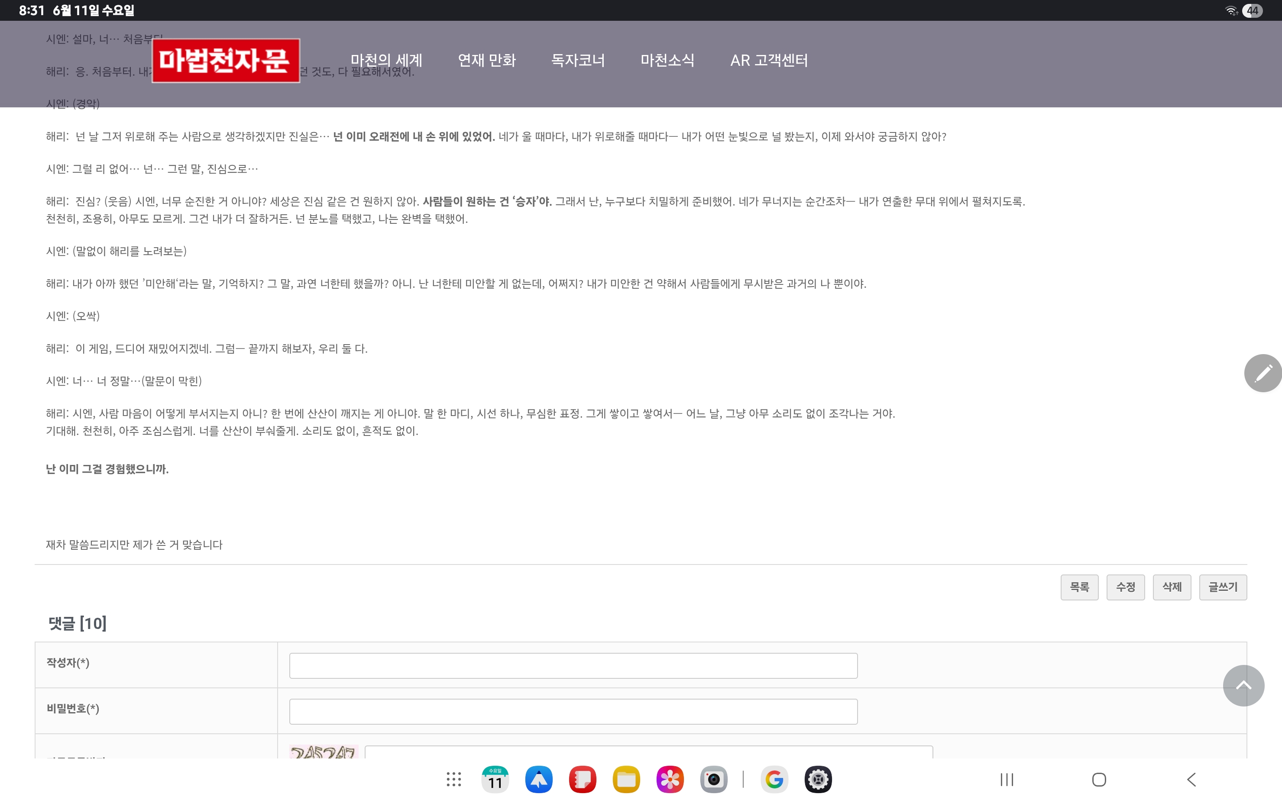Launch the Camera app from dock
The image size is (1282, 800).
coord(713,779)
